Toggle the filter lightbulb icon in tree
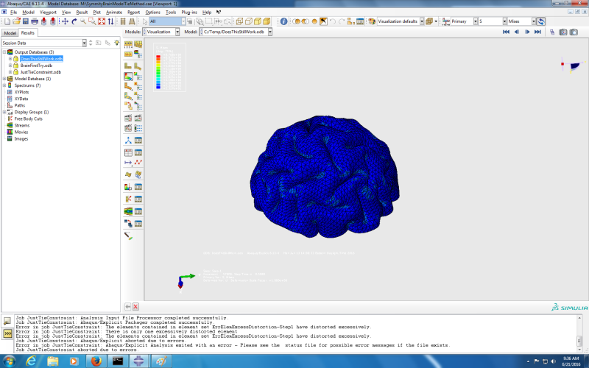This screenshot has height=368, width=589. 117,43
